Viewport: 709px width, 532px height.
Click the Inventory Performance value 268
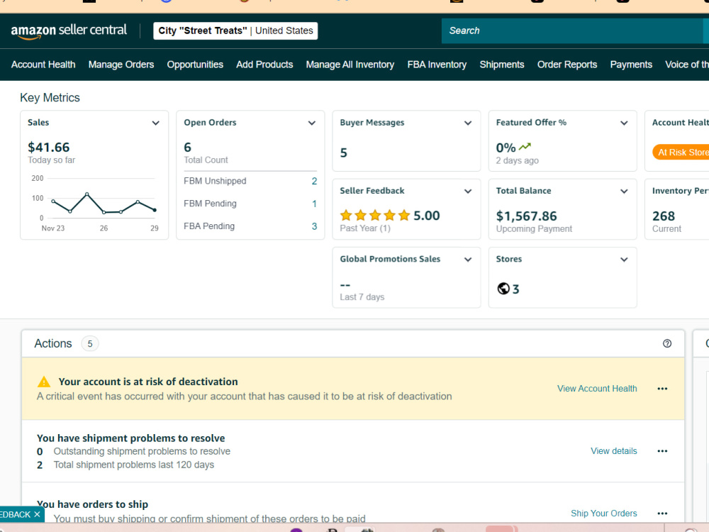coord(664,216)
